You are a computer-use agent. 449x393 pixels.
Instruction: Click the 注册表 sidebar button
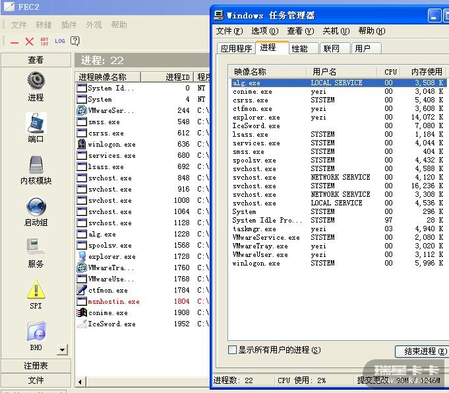tap(36, 366)
